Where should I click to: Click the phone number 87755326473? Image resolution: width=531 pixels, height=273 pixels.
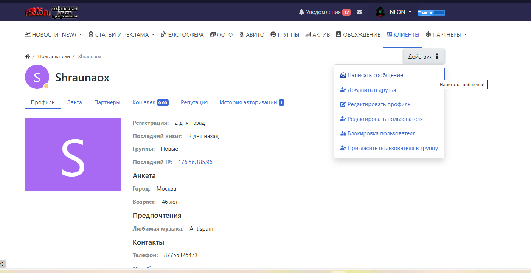click(181, 255)
